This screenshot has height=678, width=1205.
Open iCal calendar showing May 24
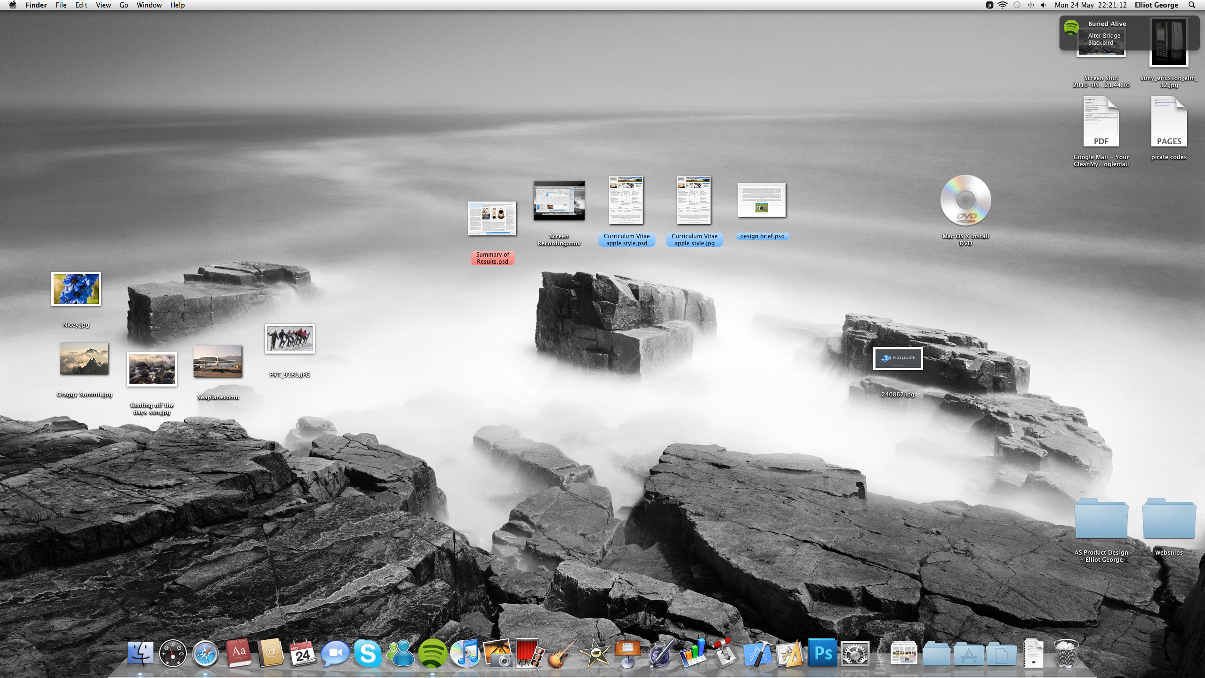click(303, 653)
